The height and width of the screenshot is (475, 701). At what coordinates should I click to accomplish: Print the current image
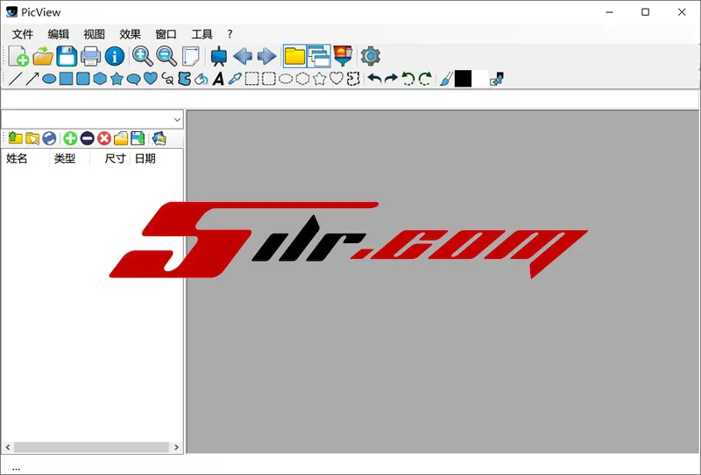(x=91, y=56)
